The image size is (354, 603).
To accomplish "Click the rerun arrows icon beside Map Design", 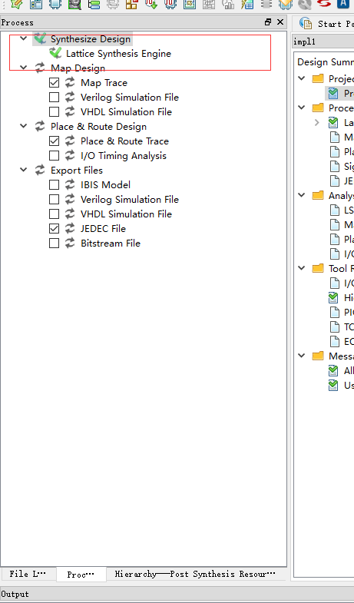I will pos(40,68).
